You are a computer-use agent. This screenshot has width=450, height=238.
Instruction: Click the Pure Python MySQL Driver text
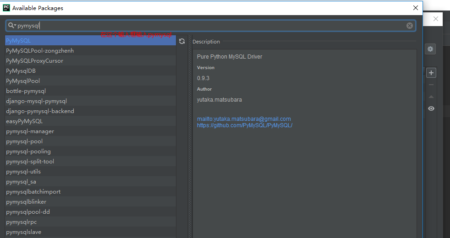coord(230,56)
